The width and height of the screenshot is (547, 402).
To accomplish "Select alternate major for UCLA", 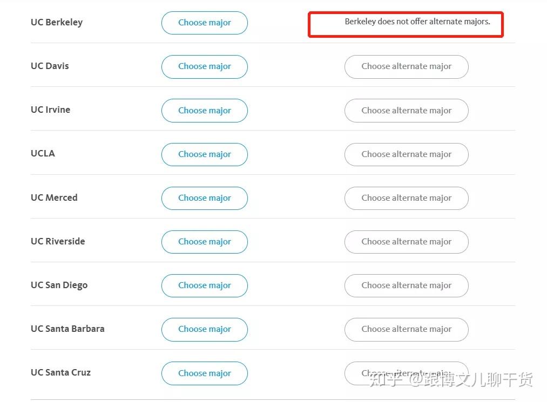I will click(x=406, y=154).
